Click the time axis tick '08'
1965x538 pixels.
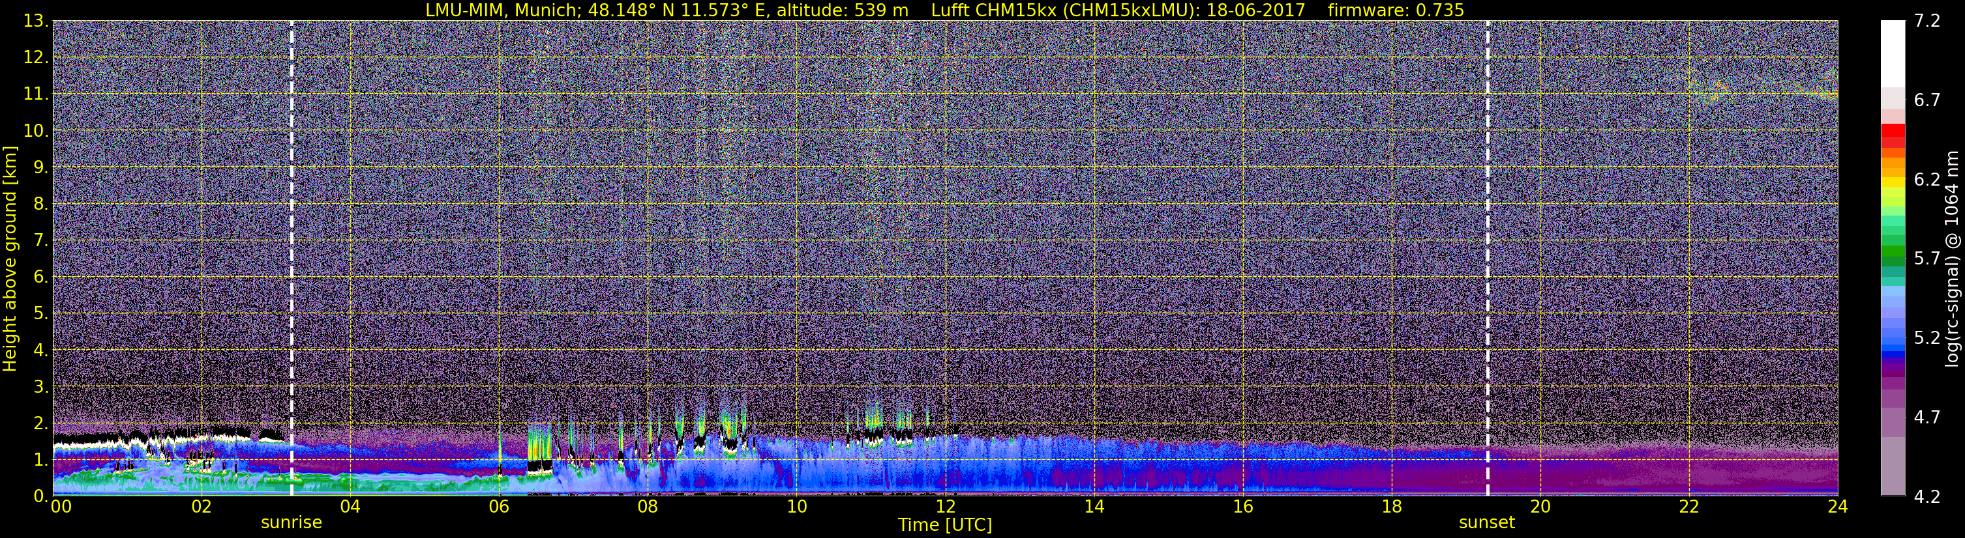648,507
